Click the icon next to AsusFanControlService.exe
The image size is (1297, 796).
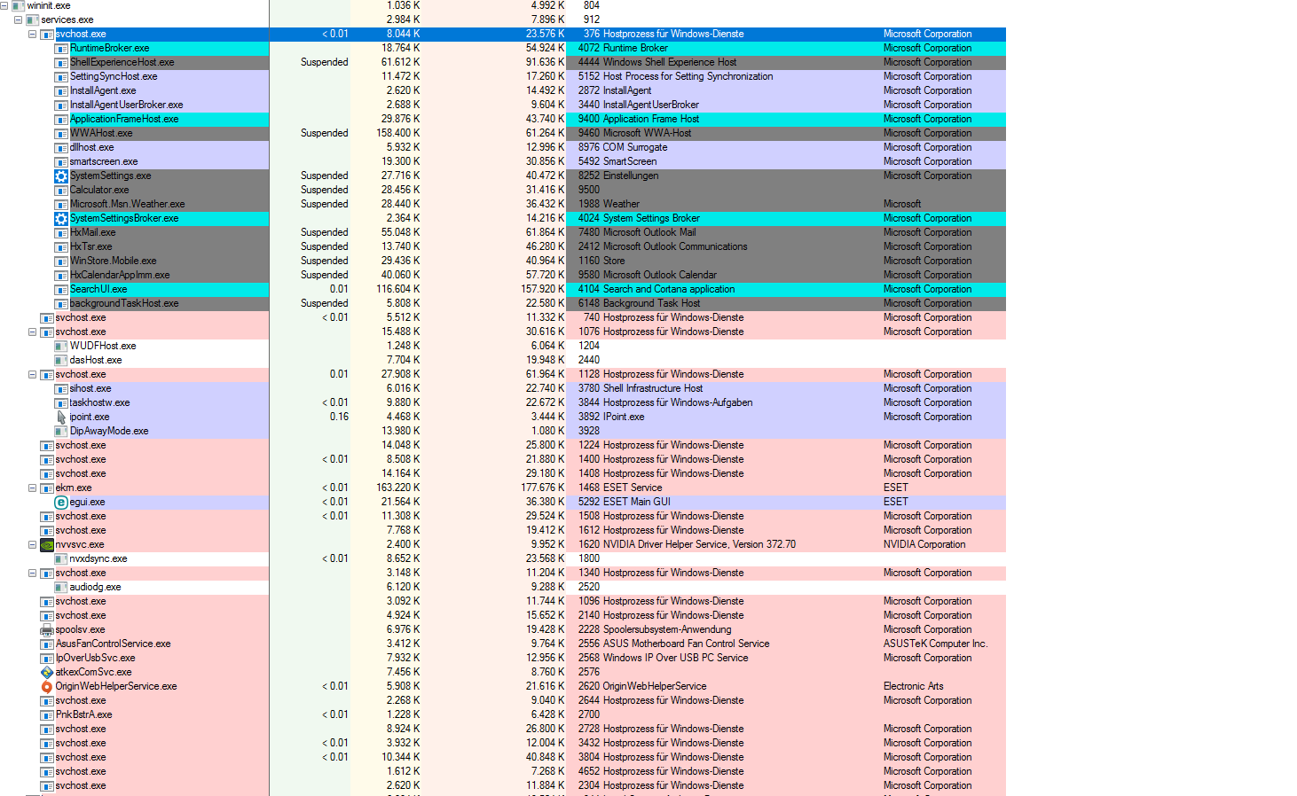[x=47, y=644]
